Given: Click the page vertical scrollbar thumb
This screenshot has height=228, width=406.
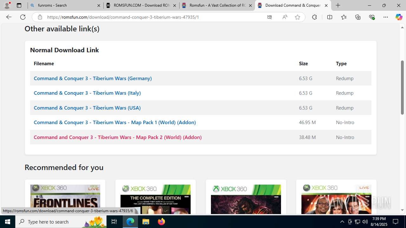Looking at the screenshot, I should click(x=402, y=87).
